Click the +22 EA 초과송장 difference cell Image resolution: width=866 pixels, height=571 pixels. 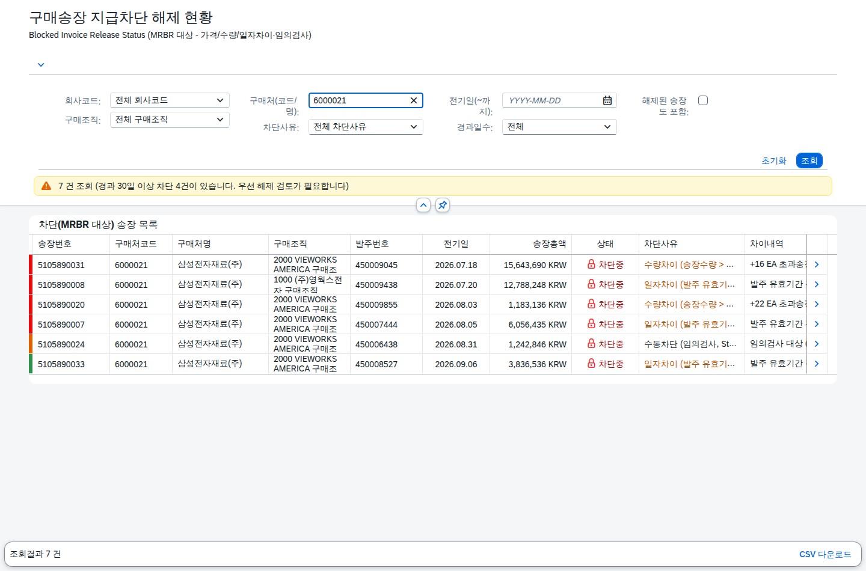tap(776, 304)
